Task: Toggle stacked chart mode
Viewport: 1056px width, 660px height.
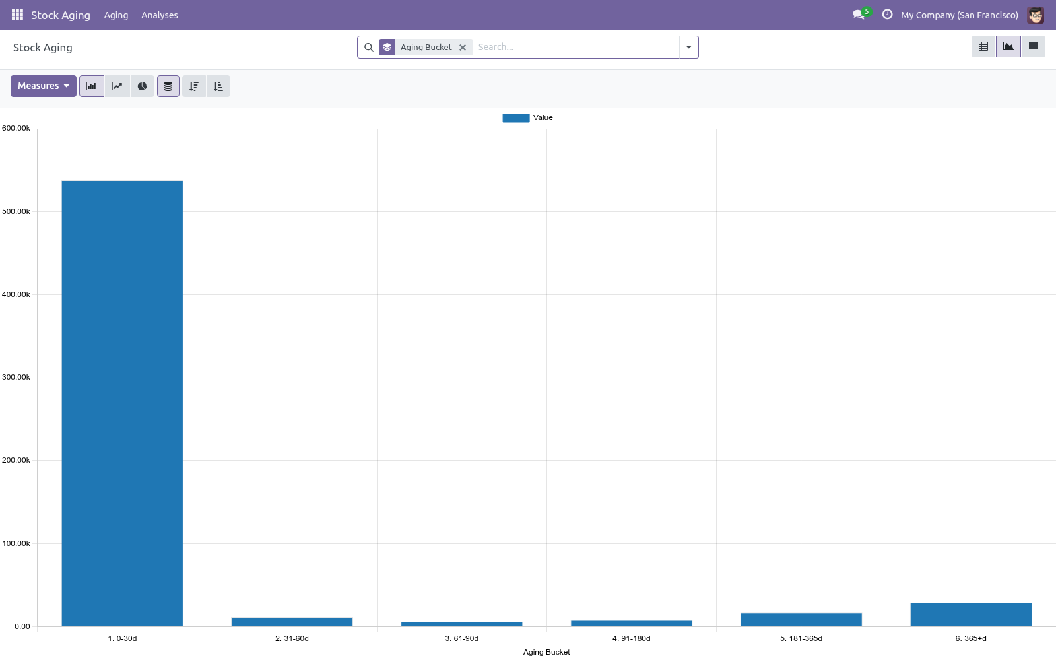Action: click(168, 86)
